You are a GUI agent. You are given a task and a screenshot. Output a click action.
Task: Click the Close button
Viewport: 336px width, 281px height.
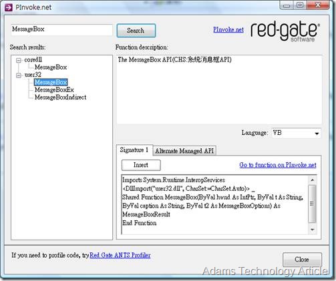tap(302, 260)
